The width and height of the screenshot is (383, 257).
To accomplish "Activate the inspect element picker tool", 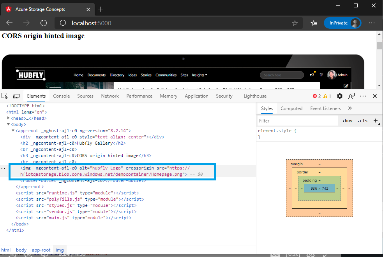I will tap(5, 96).
